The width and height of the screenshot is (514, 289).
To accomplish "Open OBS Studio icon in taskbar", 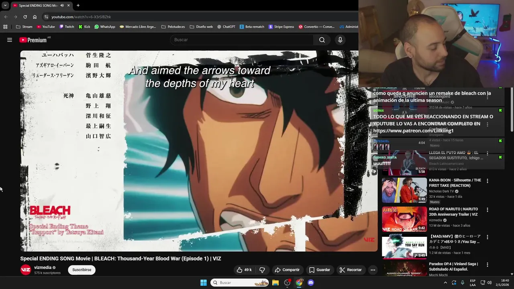I will tap(287, 283).
